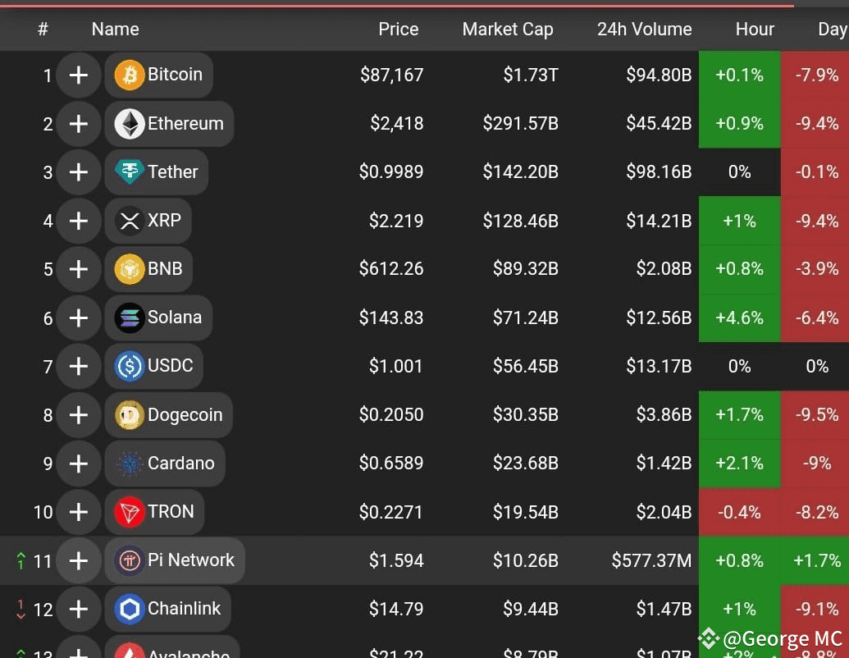Select the Dogecoin logo

point(129,415)
